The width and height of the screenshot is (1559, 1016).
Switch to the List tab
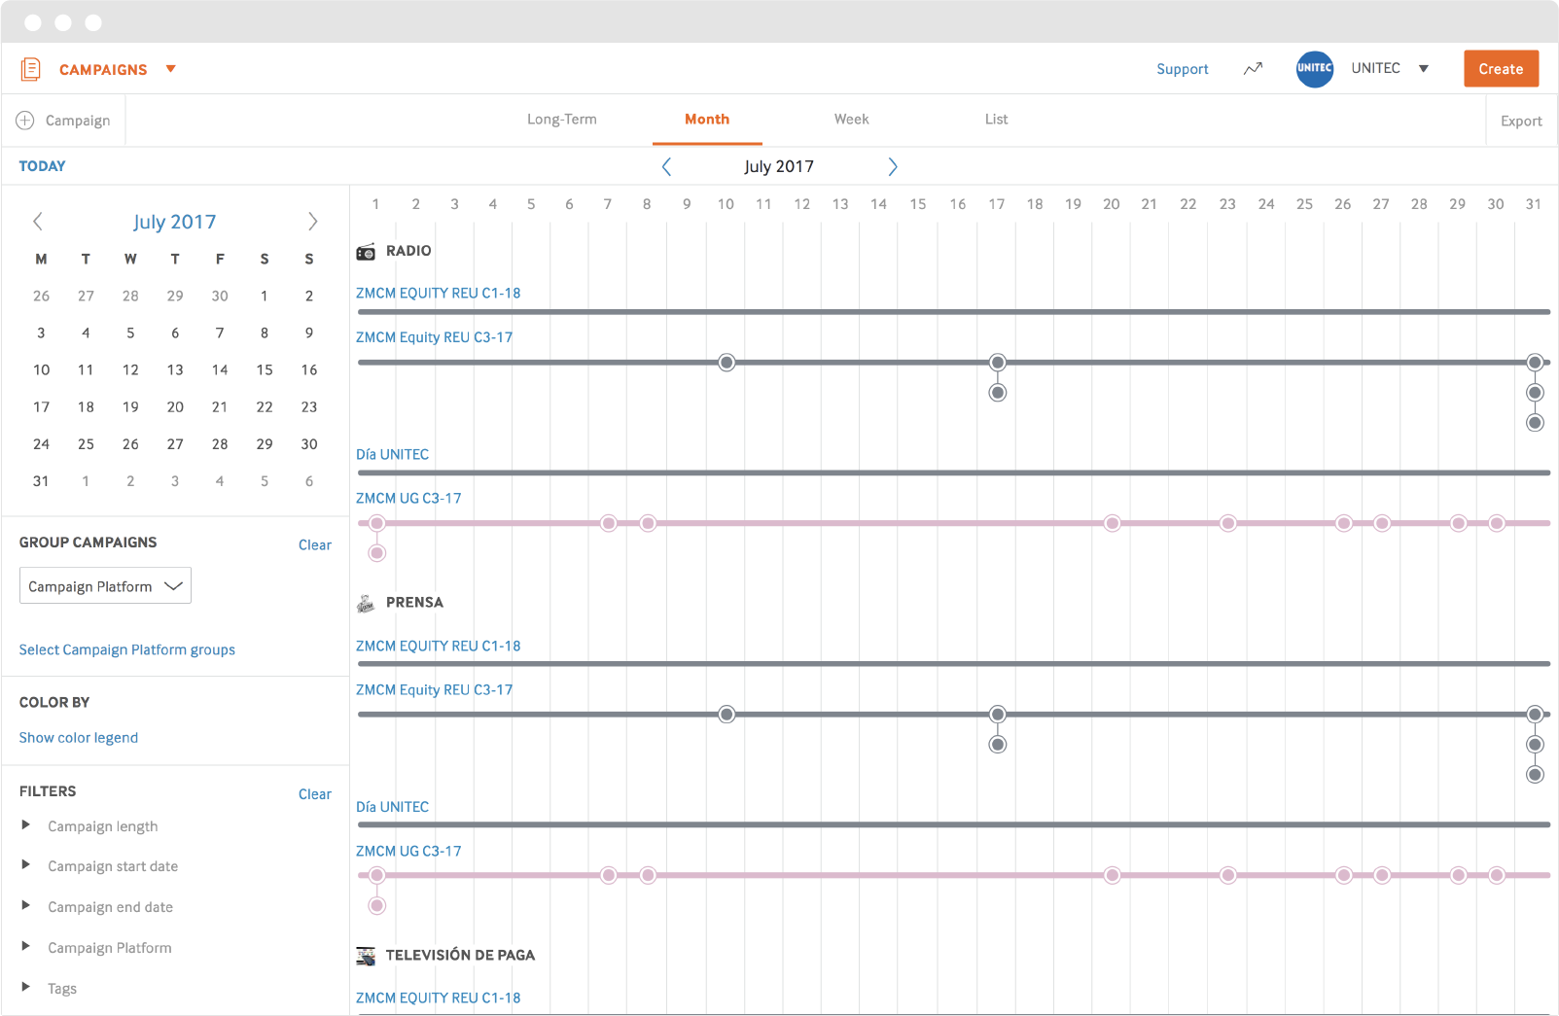[x=996, y=120]
